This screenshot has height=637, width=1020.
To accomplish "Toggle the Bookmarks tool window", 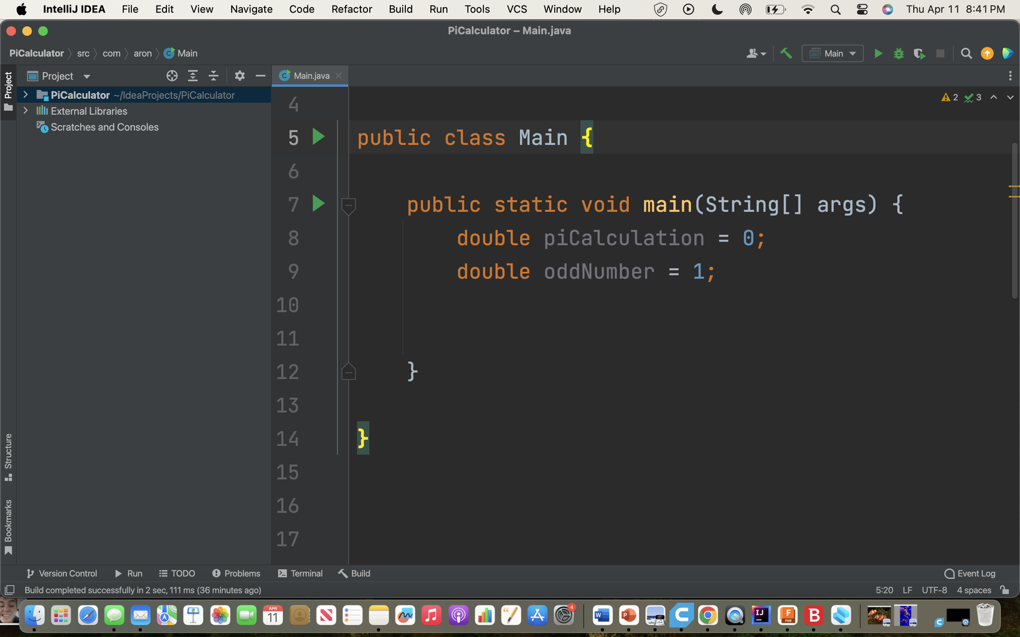I will pyautogui.click(x=8, y=524).
